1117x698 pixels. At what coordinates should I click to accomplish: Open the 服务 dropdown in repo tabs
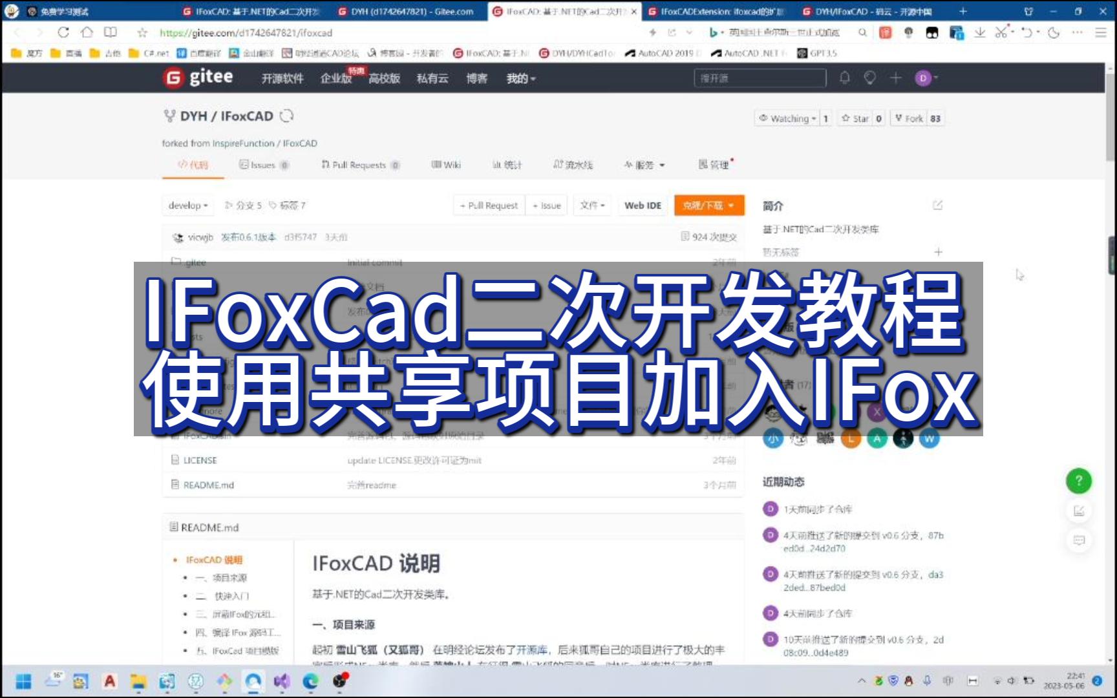click(644, 165)
